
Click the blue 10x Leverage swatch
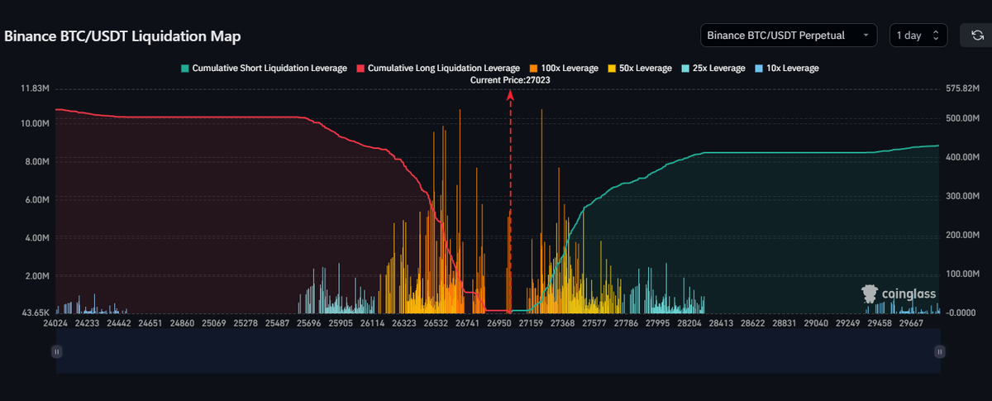(x=759, y=68)
